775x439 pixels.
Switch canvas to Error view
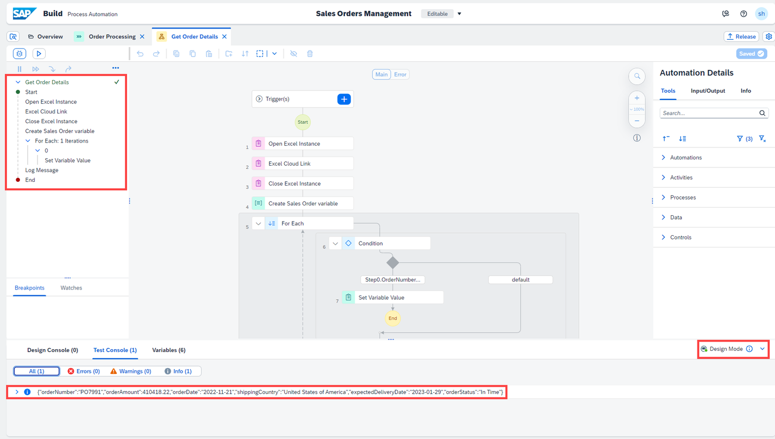coord(400,74)
